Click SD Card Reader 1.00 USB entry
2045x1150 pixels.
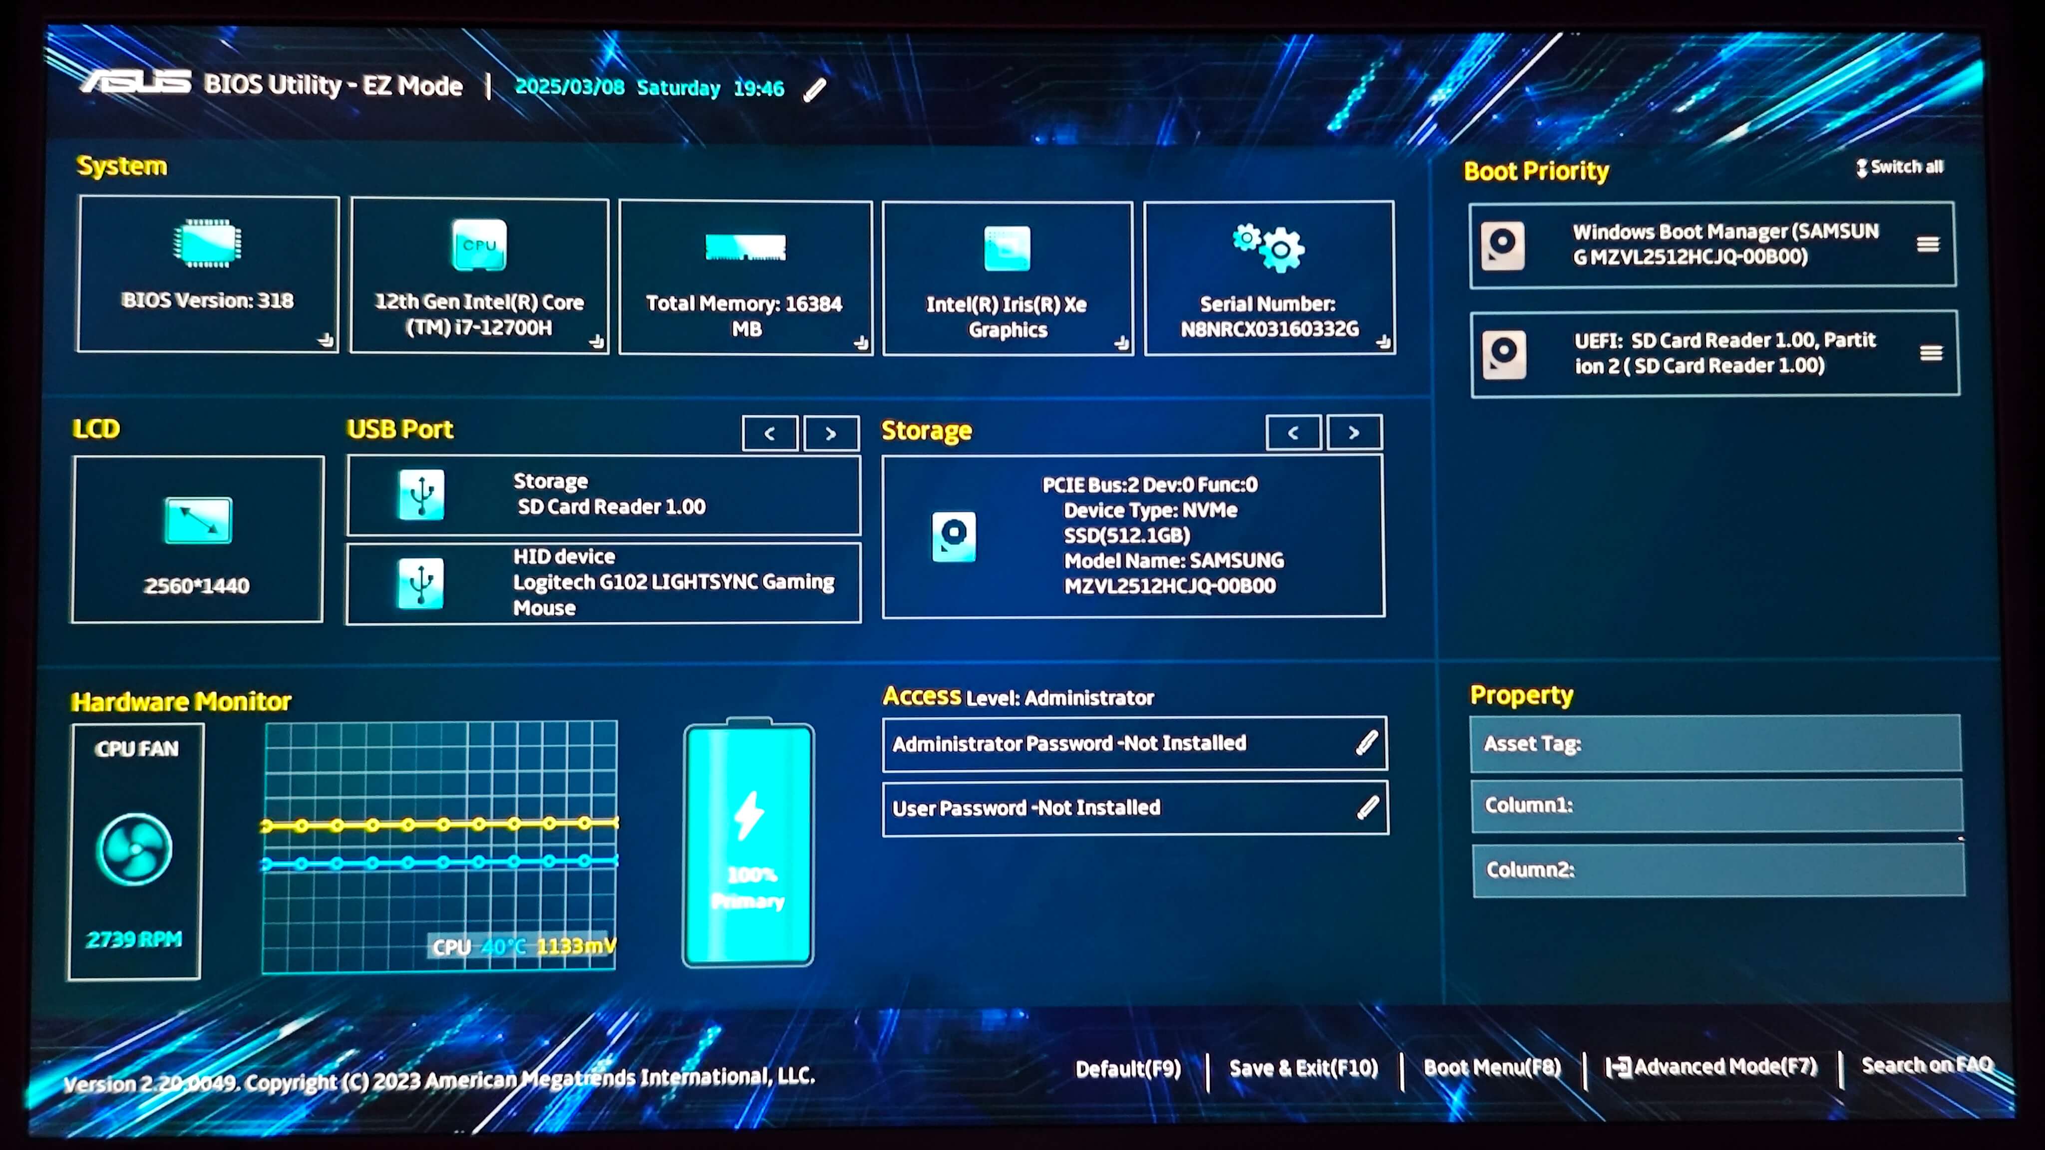(x=604, y=495)
